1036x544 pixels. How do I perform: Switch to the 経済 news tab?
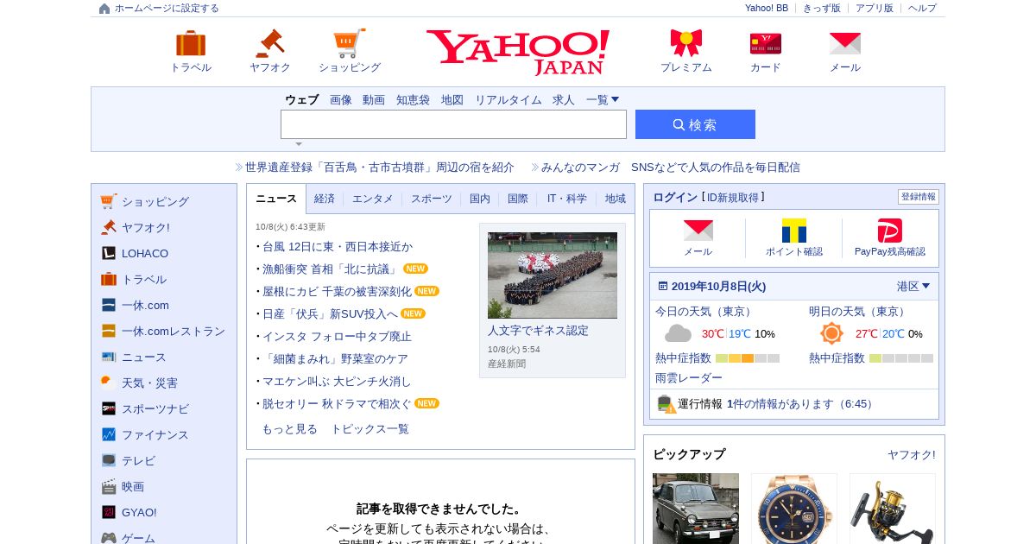point(325,199)
